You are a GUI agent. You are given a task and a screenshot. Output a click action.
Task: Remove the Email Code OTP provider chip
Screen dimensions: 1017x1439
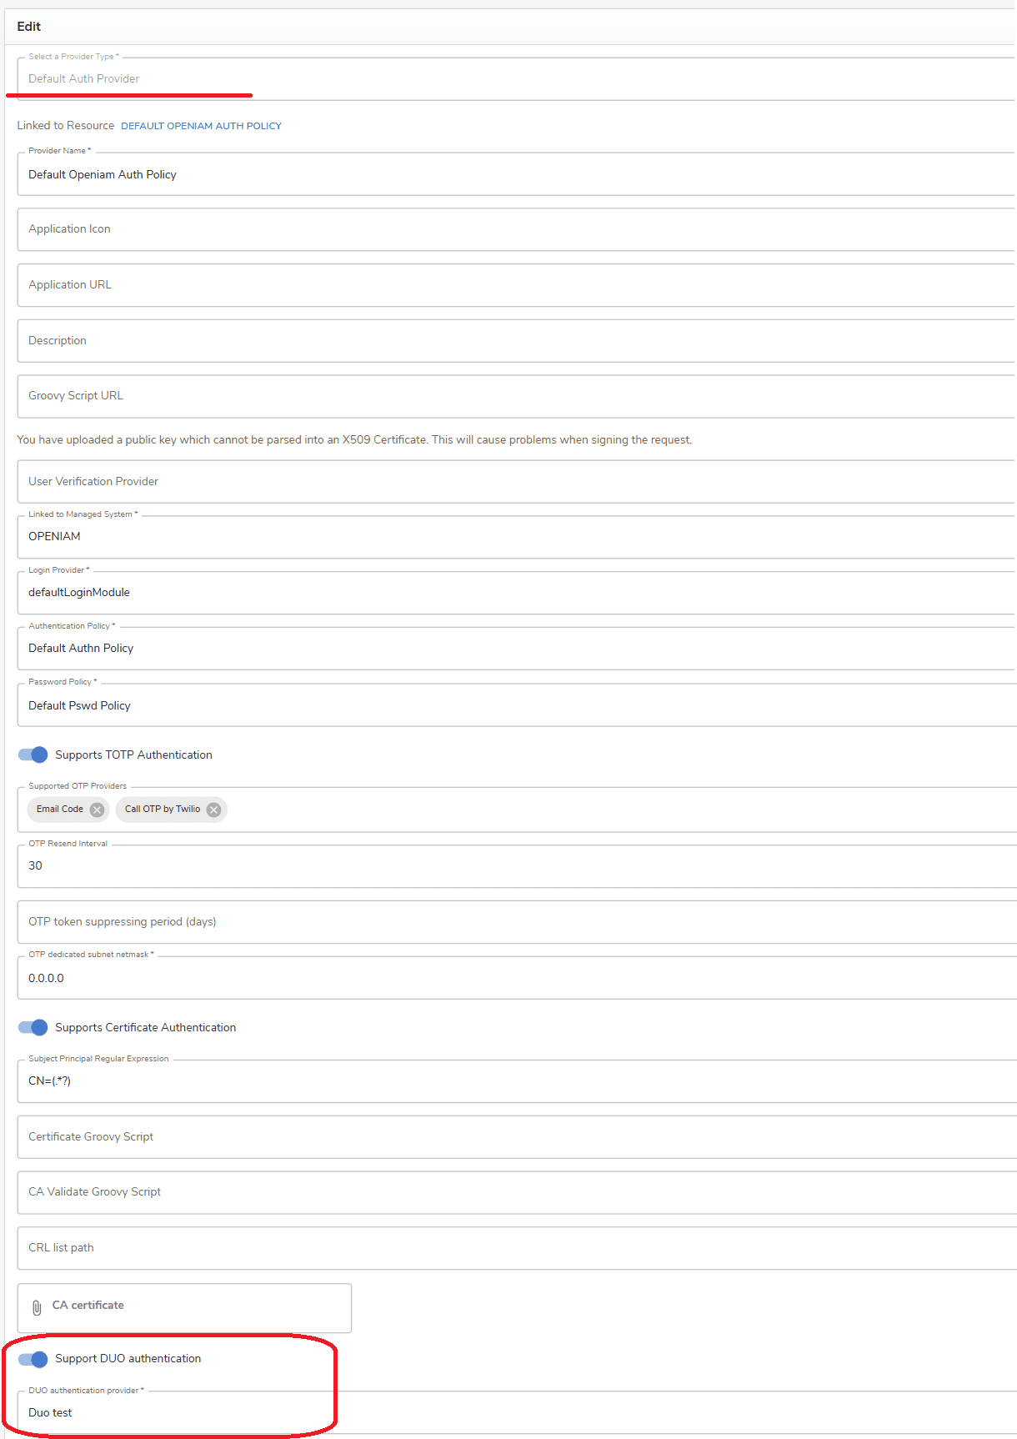coord(97,810)
